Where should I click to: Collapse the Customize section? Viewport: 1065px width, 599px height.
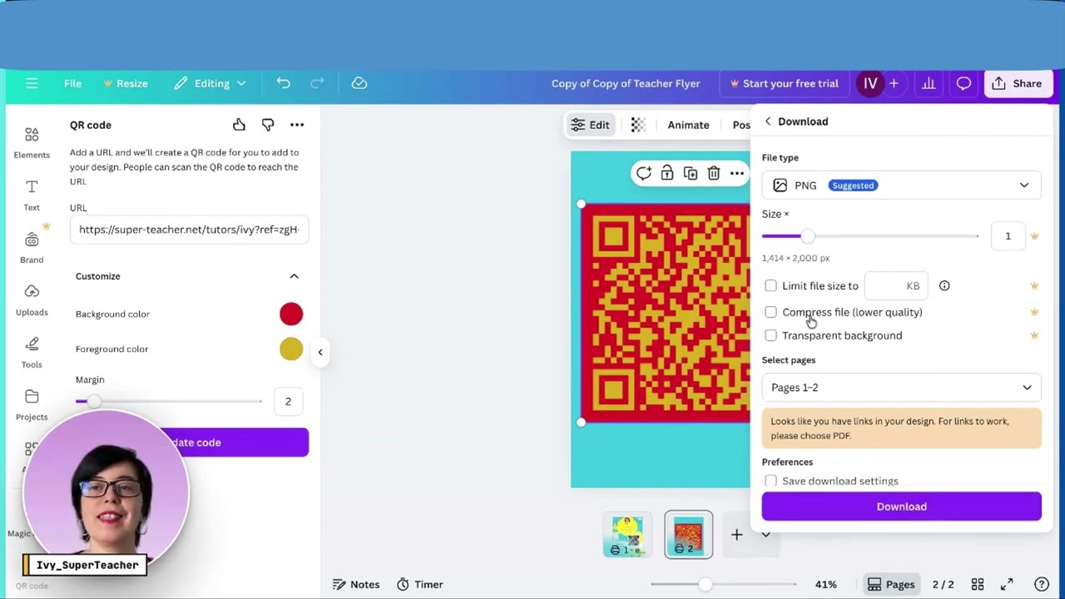tap(294, 276)
